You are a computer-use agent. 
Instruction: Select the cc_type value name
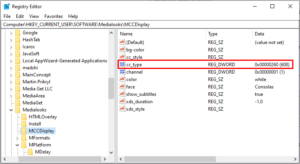(134, 65)
